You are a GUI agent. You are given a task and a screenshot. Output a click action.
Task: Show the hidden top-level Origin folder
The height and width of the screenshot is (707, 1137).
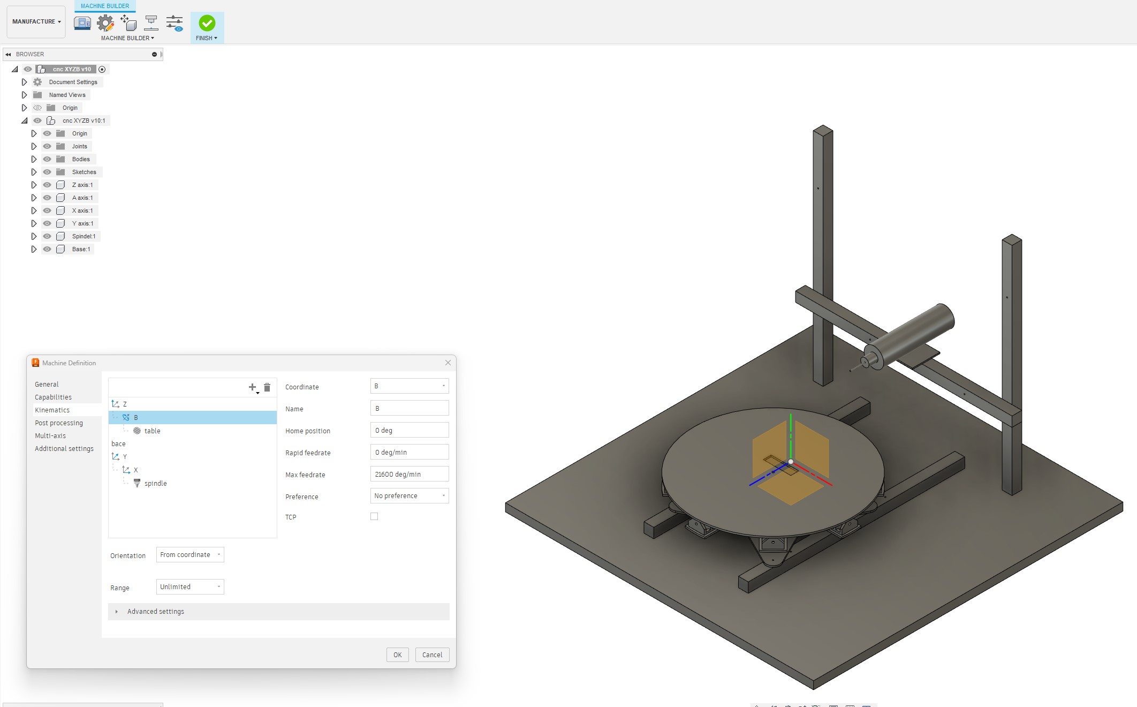click(x=37, y=108)
